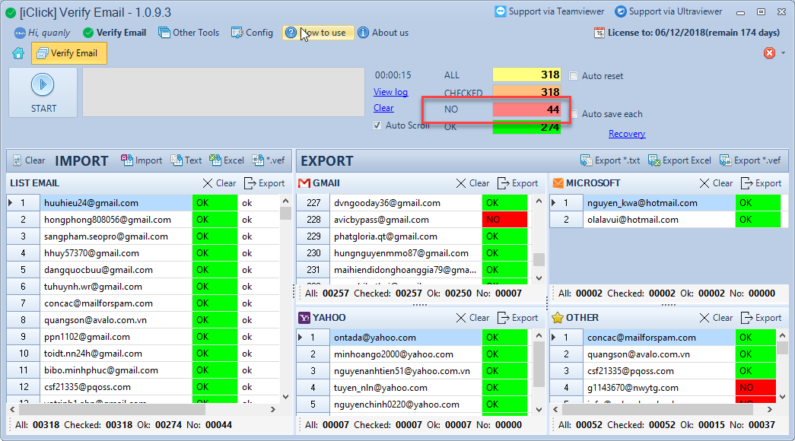Click the license calendar icon
795x441 pixels.
[599, 33]
